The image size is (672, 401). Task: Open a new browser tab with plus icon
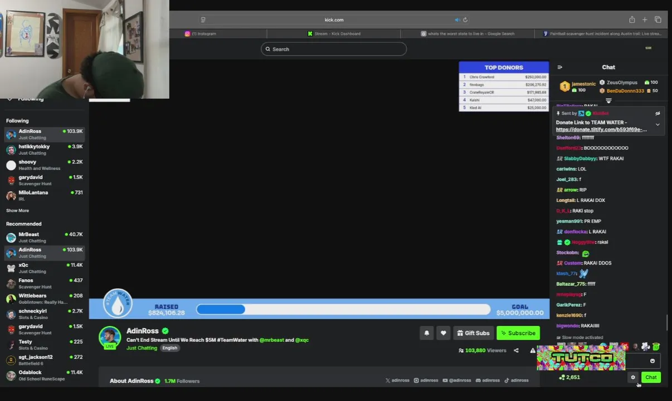pyautogui.click(x=645, y=19)
